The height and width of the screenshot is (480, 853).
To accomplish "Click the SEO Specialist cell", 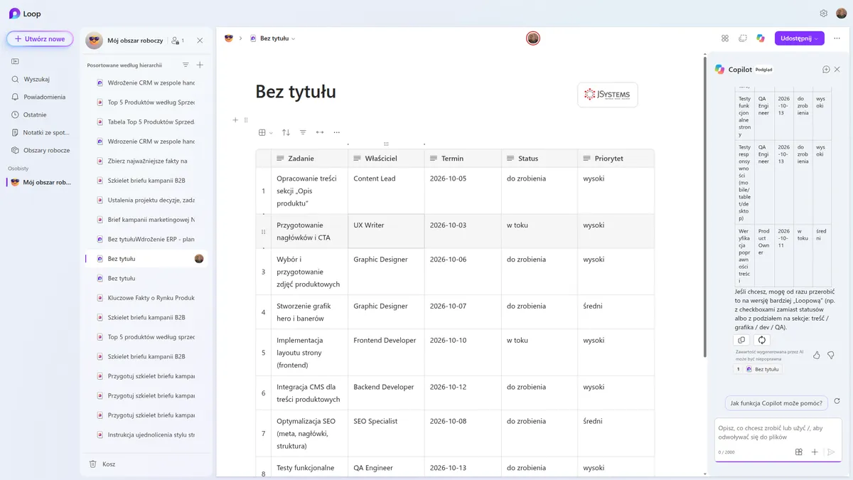I will pos(386,433).
